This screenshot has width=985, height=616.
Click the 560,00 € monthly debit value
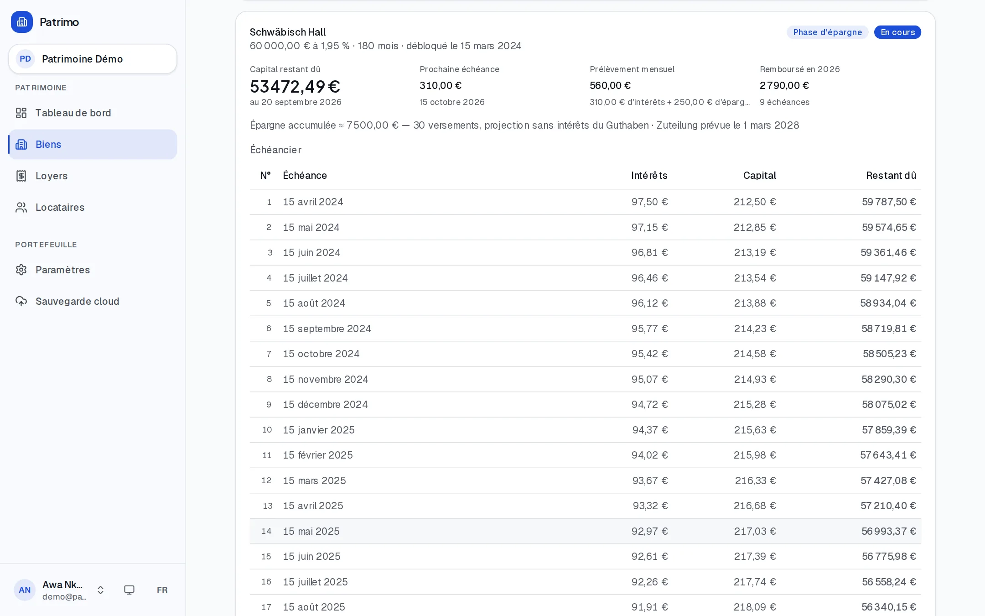(610, 85)
